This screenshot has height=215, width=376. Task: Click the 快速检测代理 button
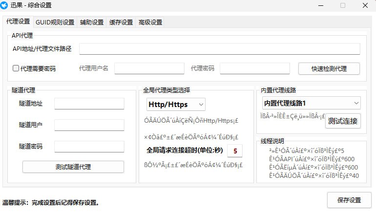(329, 68)
